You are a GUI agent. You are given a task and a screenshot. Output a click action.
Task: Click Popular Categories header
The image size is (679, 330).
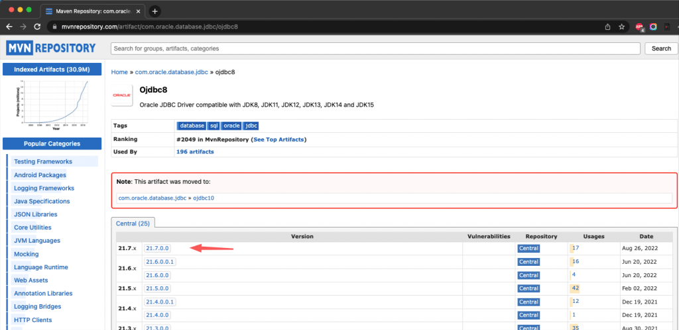coord(52,144)
